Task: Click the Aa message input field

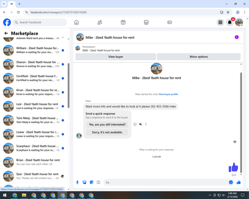Action: [166, 183]
